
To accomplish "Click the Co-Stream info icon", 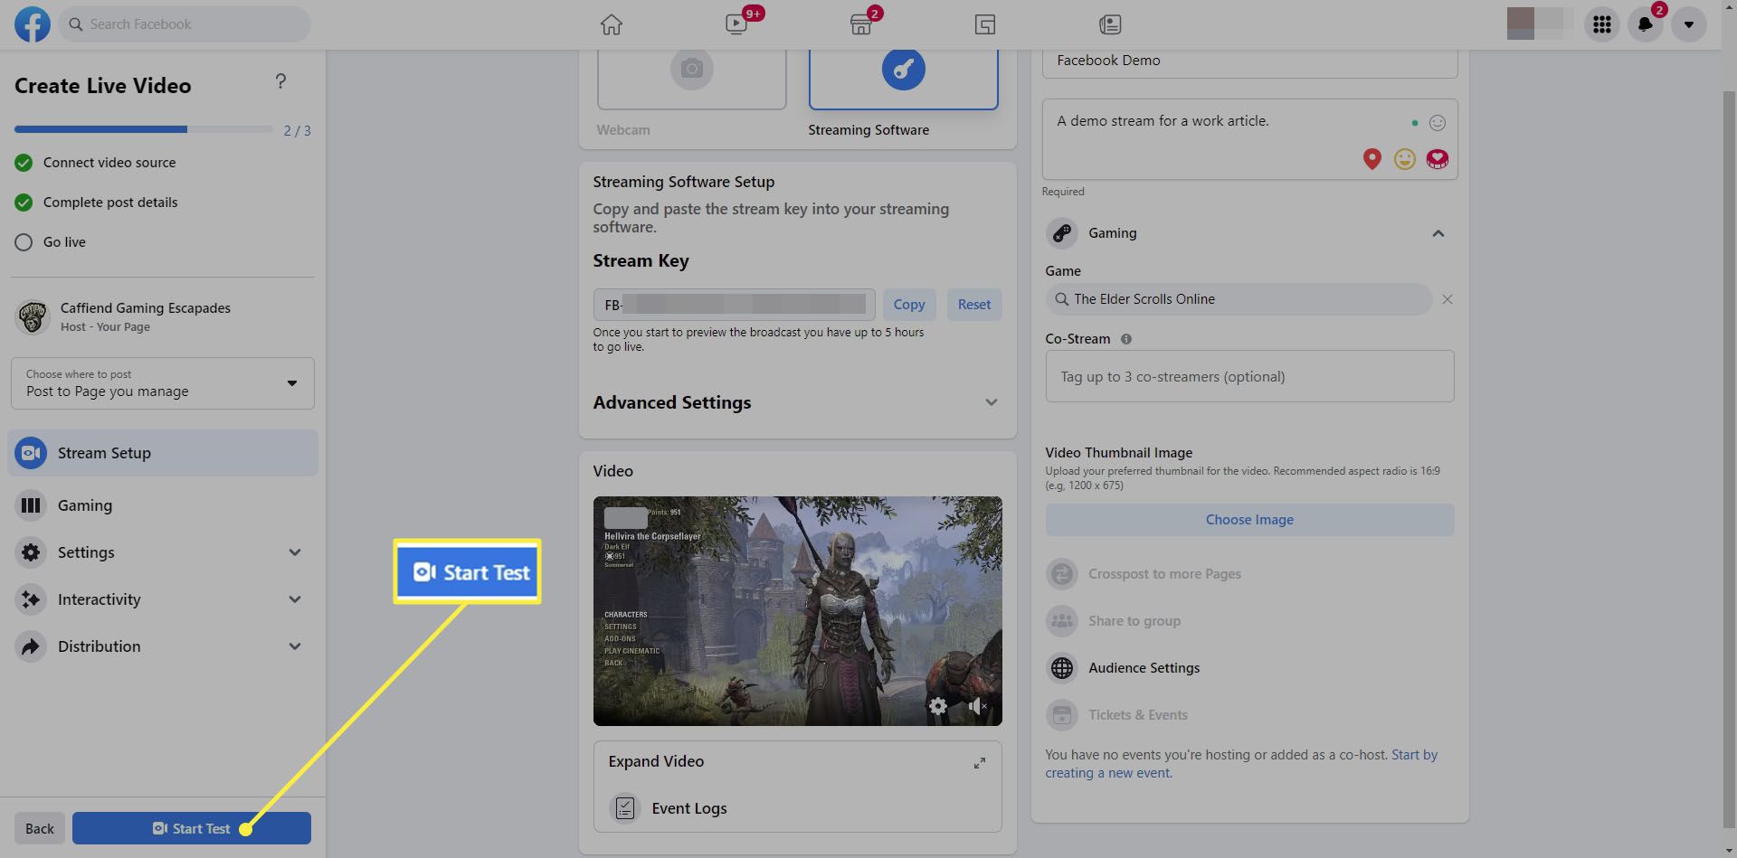I will [x=1126, y=339].
